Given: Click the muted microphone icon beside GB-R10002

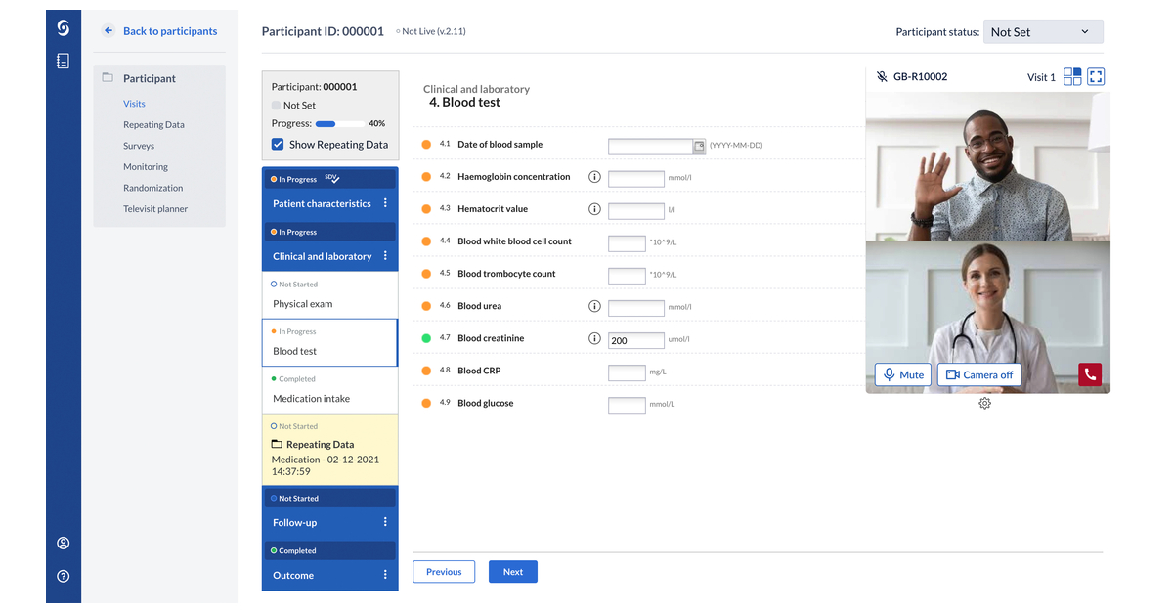Looking at the screenshot, I should [882, 76].
